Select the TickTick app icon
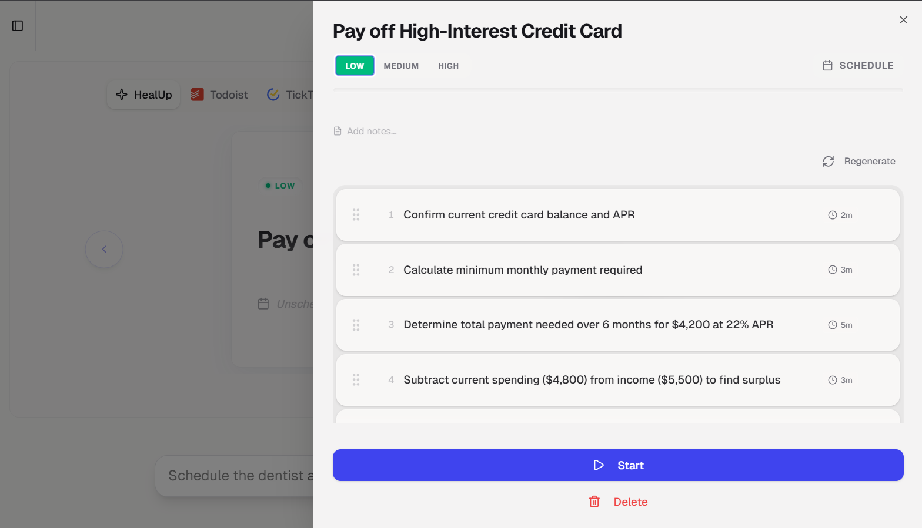This screenshot has height=528, width=922. coord(273,94)
